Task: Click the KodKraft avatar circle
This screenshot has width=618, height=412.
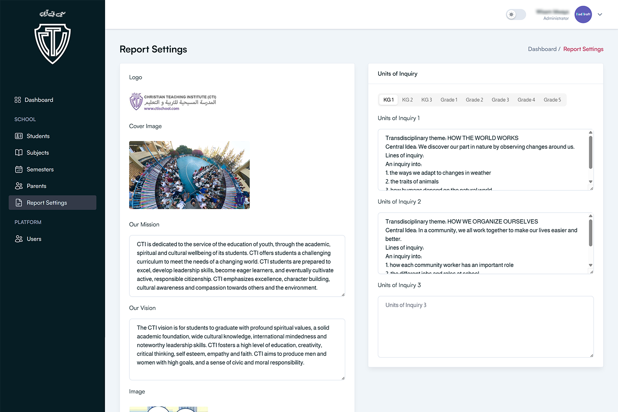Action: pos(583,14)
